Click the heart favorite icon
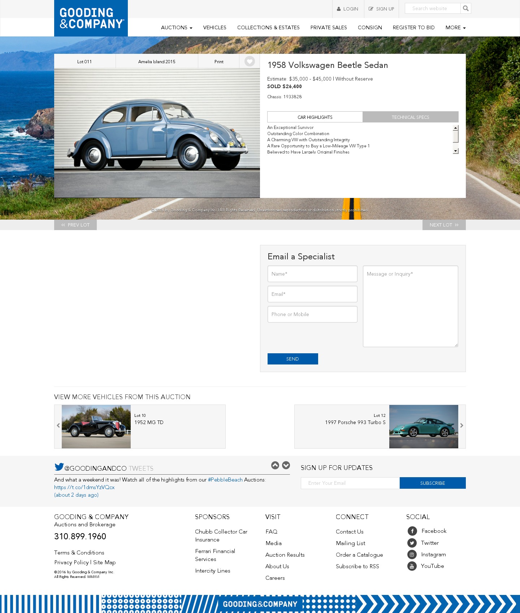The width and height of the screenshot is (520, 613). point(250,61)
